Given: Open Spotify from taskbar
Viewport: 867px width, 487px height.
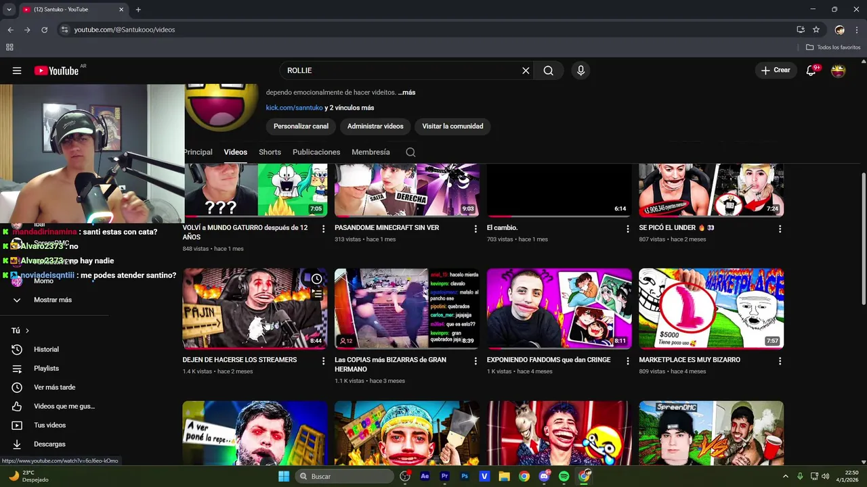Looking at the screenshot, I should click(x=564, y=476).
